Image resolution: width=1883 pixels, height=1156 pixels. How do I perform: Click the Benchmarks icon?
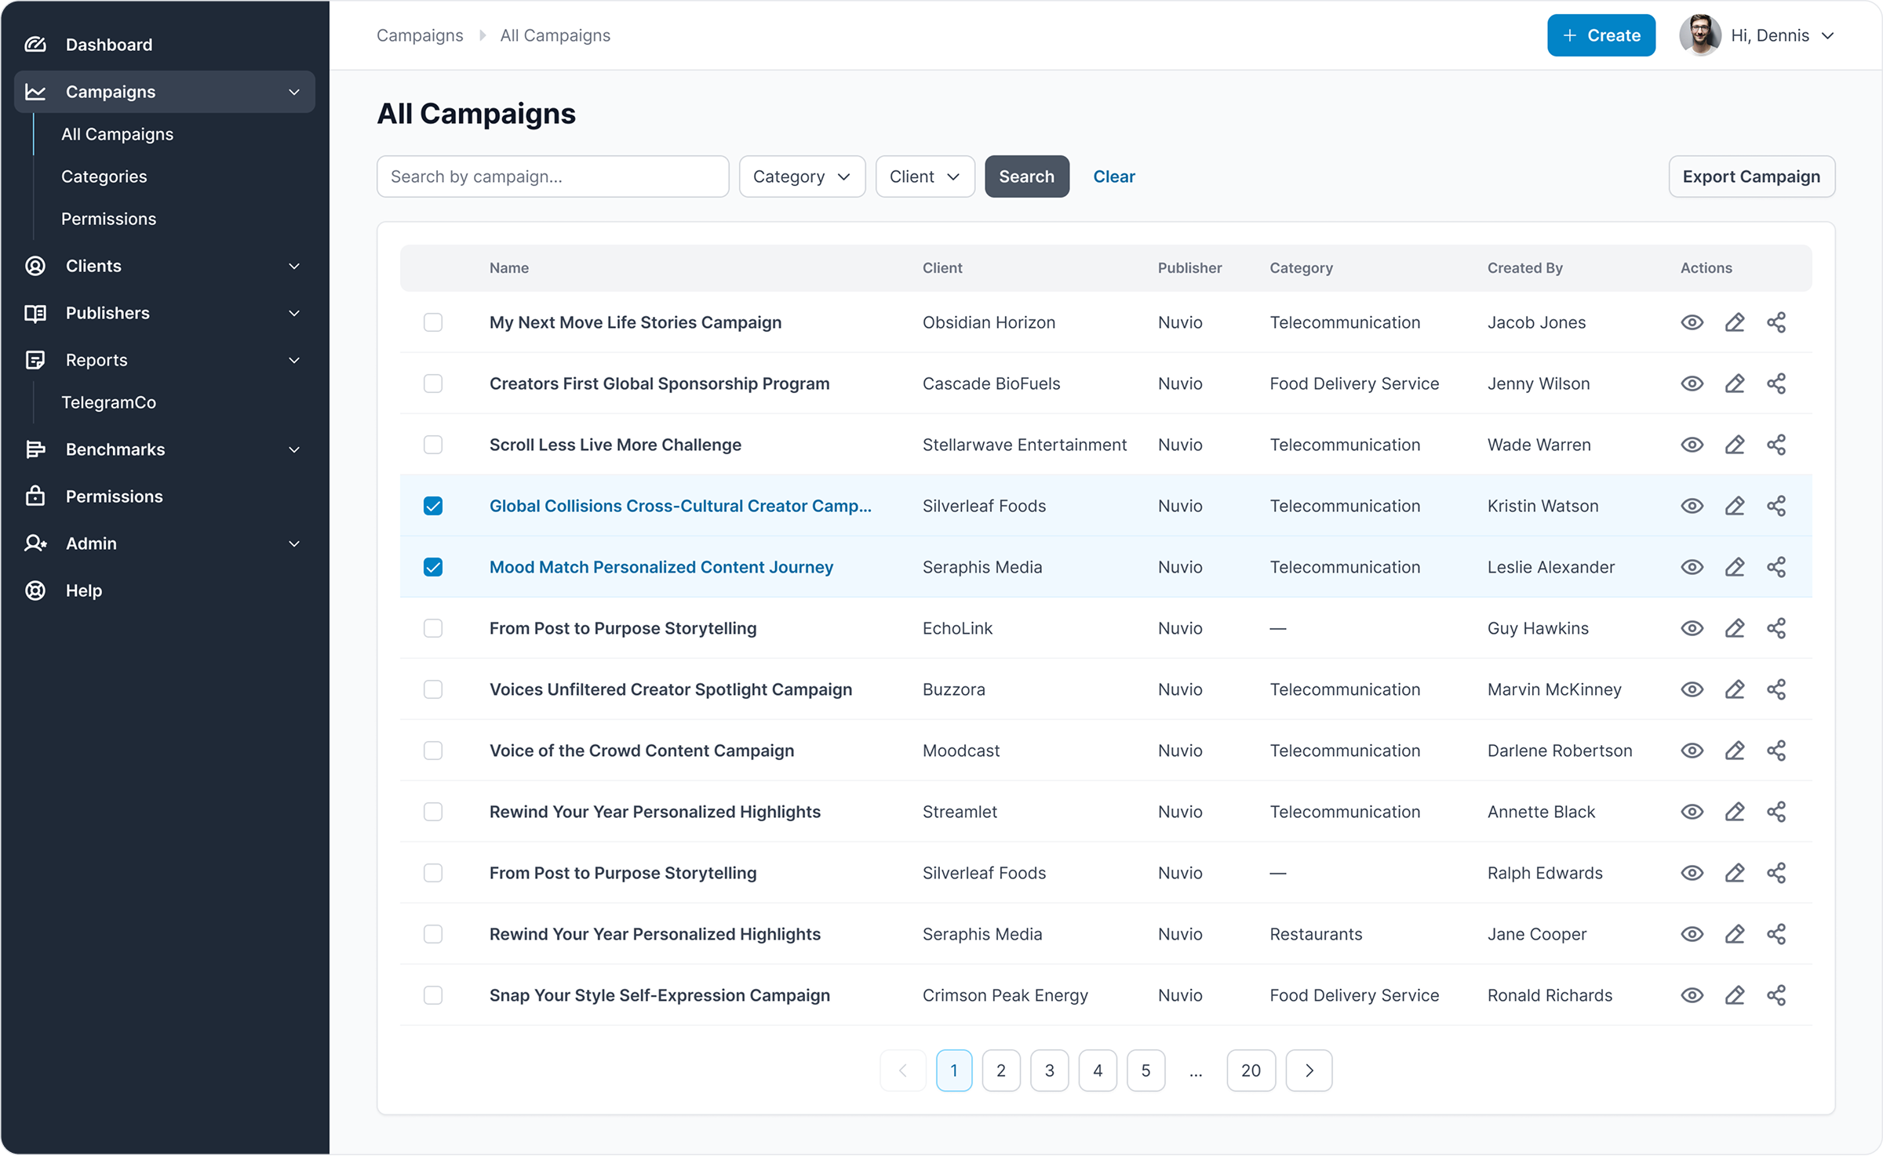pos(35,449)
